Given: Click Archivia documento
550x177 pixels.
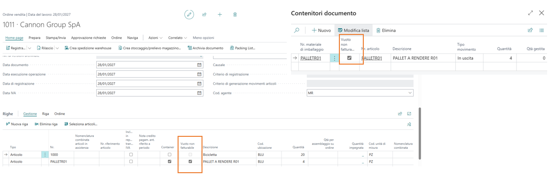Looking at the screenshot, I should (x=205, y=48).
